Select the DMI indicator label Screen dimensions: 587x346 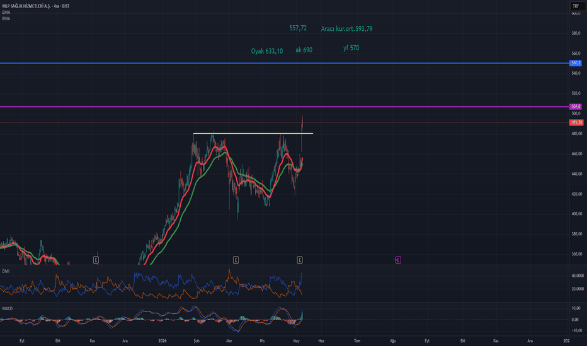(x=6, y=271)
